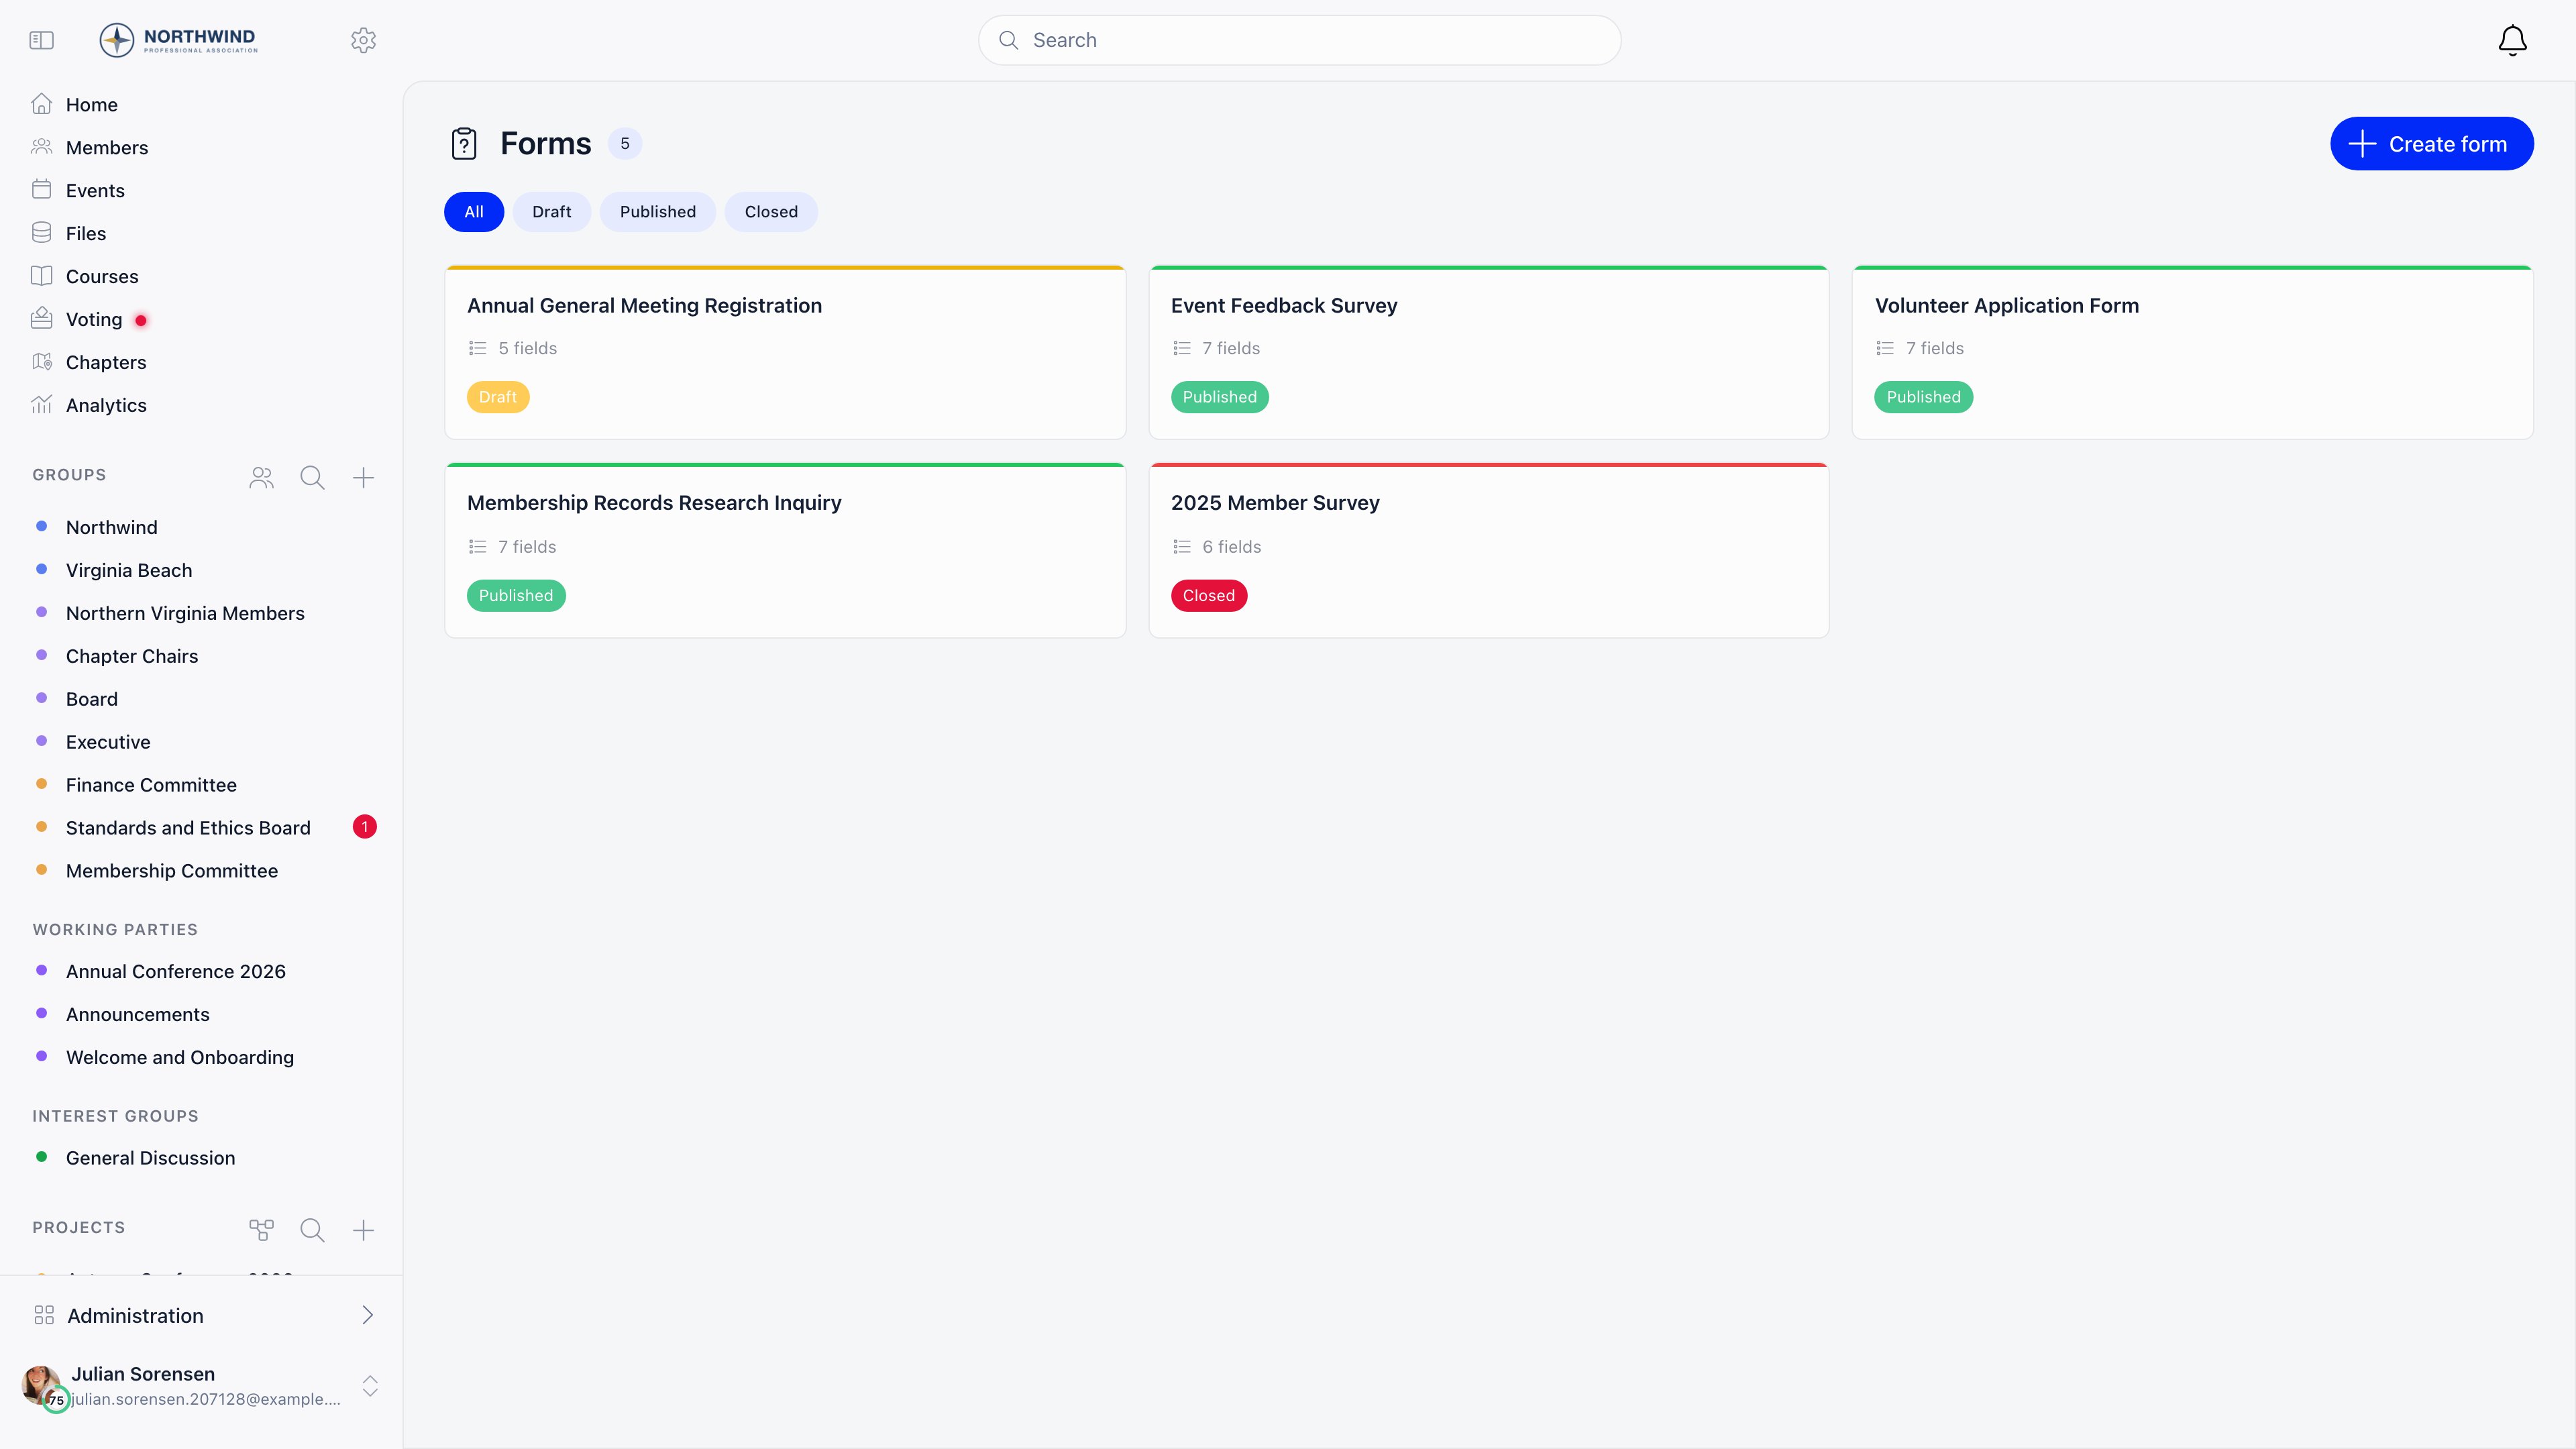
Task: Click the Events calendar icon
Action: (x=41, y=190)
